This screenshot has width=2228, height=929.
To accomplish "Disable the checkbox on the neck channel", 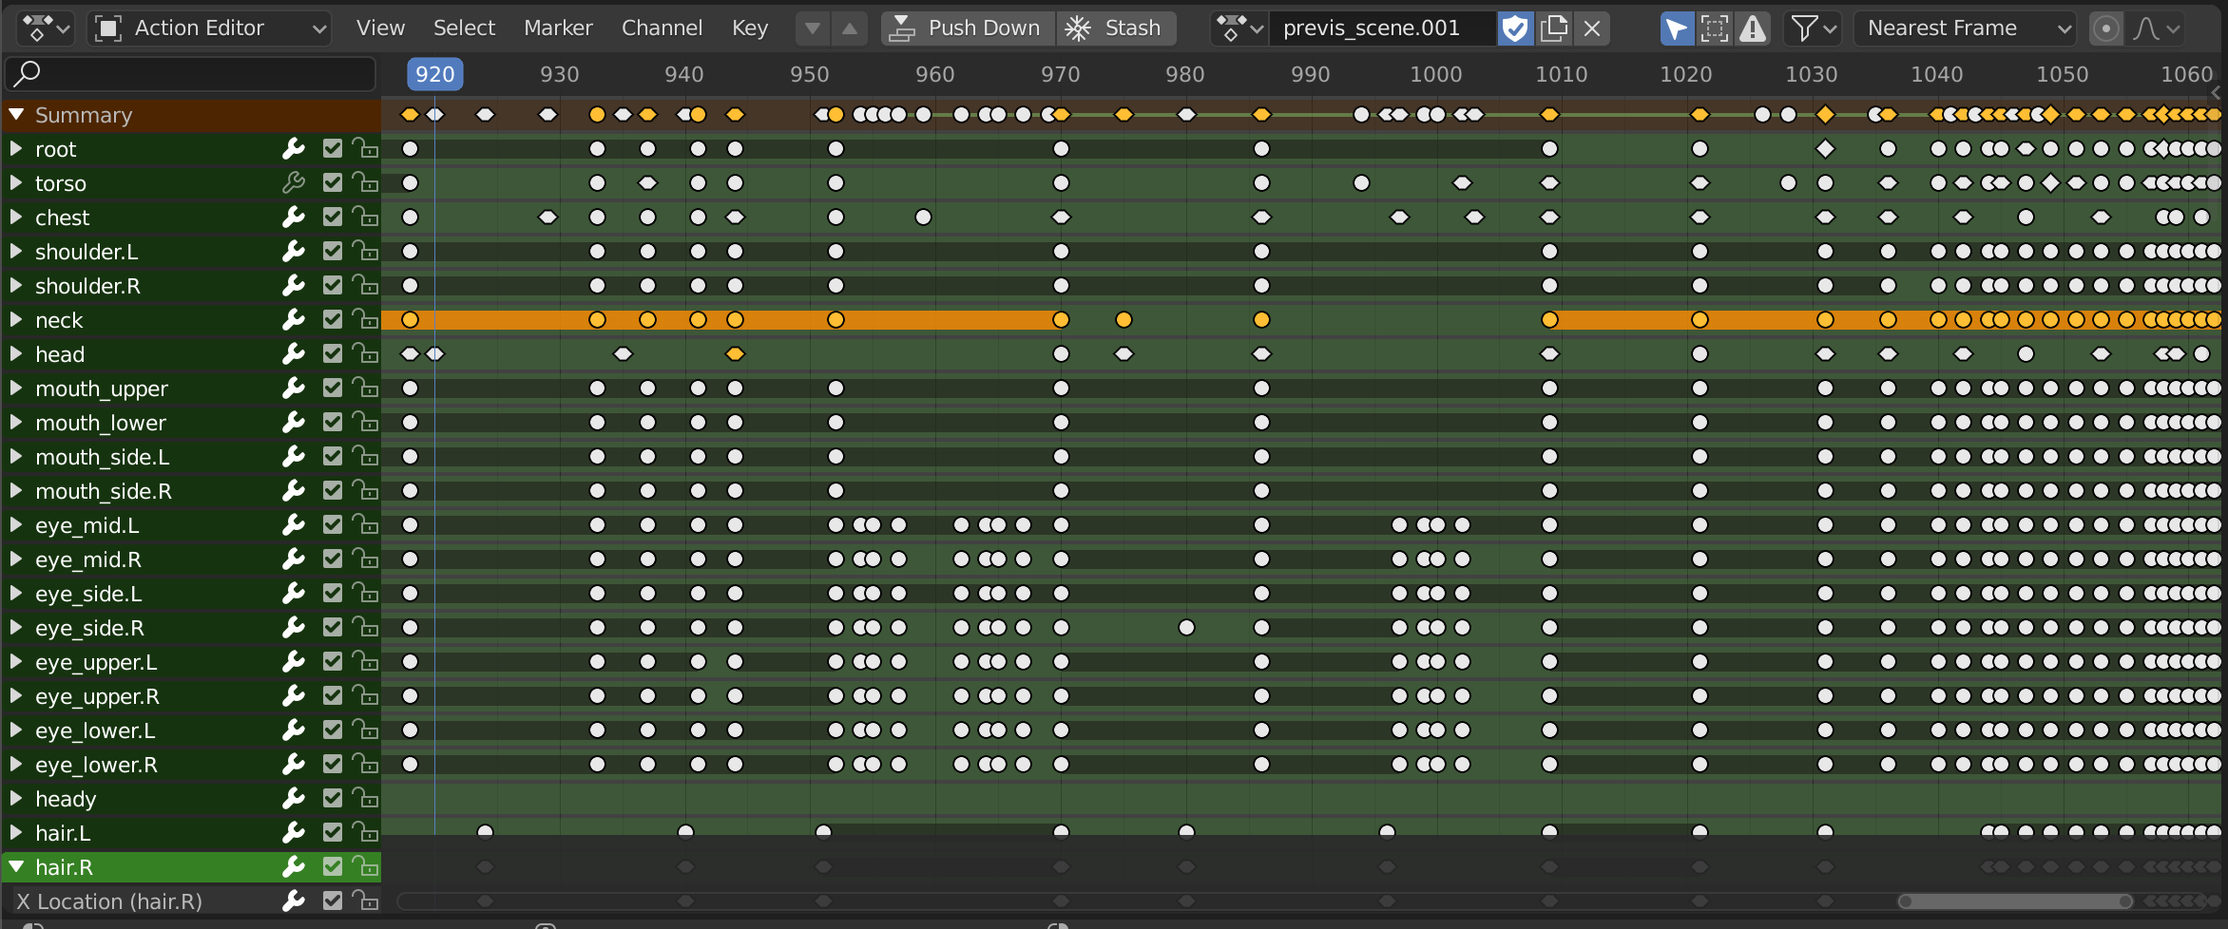I will [x=332, y=319].
